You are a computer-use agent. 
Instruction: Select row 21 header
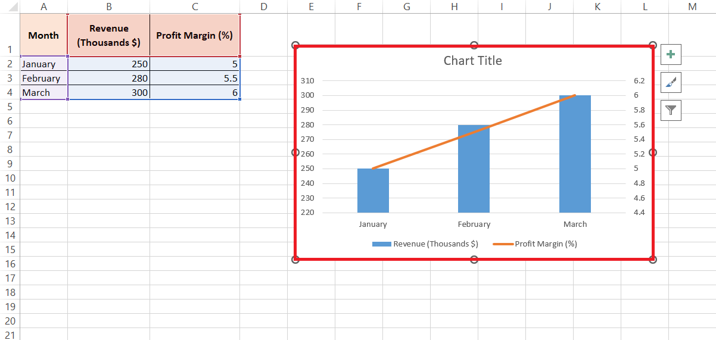(x=10, y=335)
